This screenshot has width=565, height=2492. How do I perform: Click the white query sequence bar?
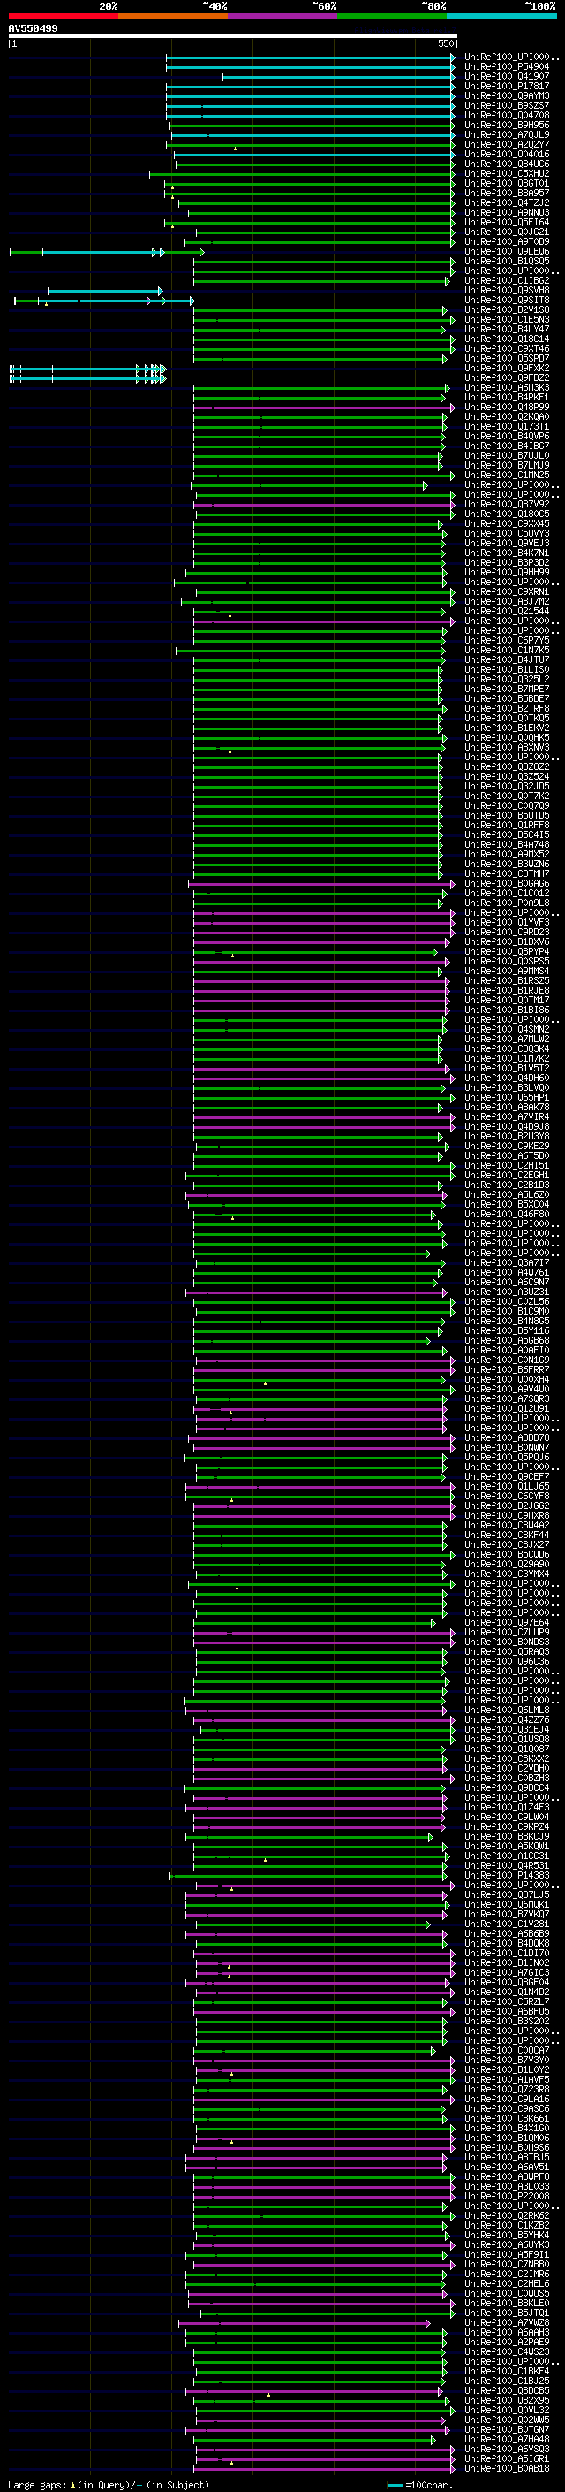232,35
